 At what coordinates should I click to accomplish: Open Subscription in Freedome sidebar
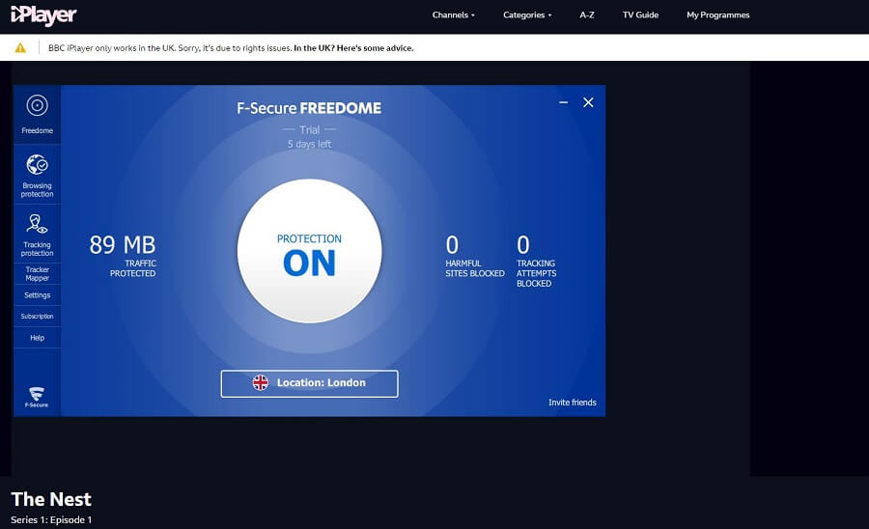37,317
